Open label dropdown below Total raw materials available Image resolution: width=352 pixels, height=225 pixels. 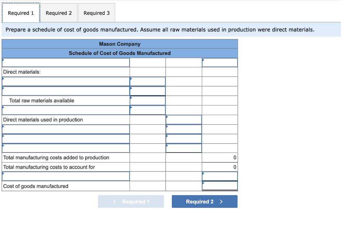(x=66, y=110)
